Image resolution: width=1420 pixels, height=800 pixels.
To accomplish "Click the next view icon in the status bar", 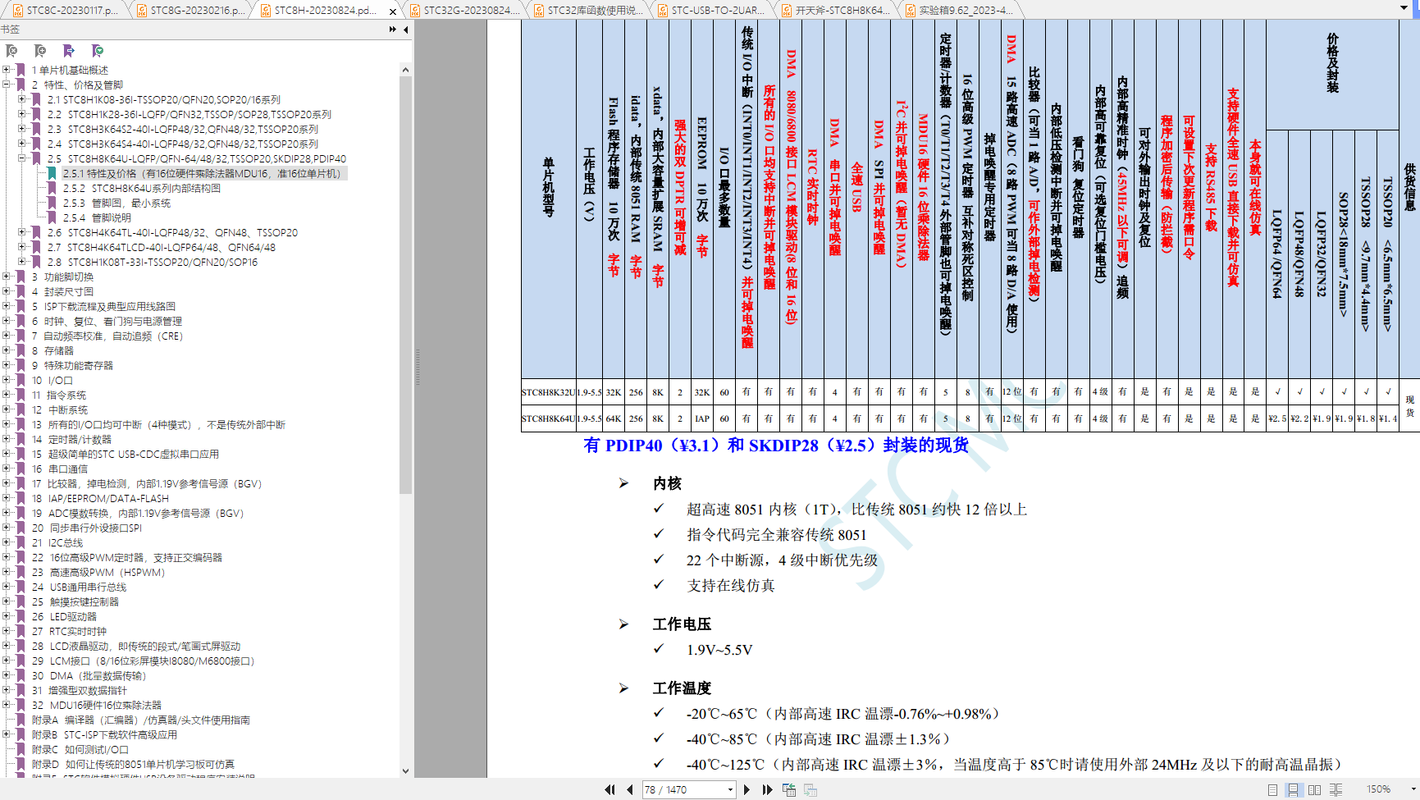I will pos(810,789).
